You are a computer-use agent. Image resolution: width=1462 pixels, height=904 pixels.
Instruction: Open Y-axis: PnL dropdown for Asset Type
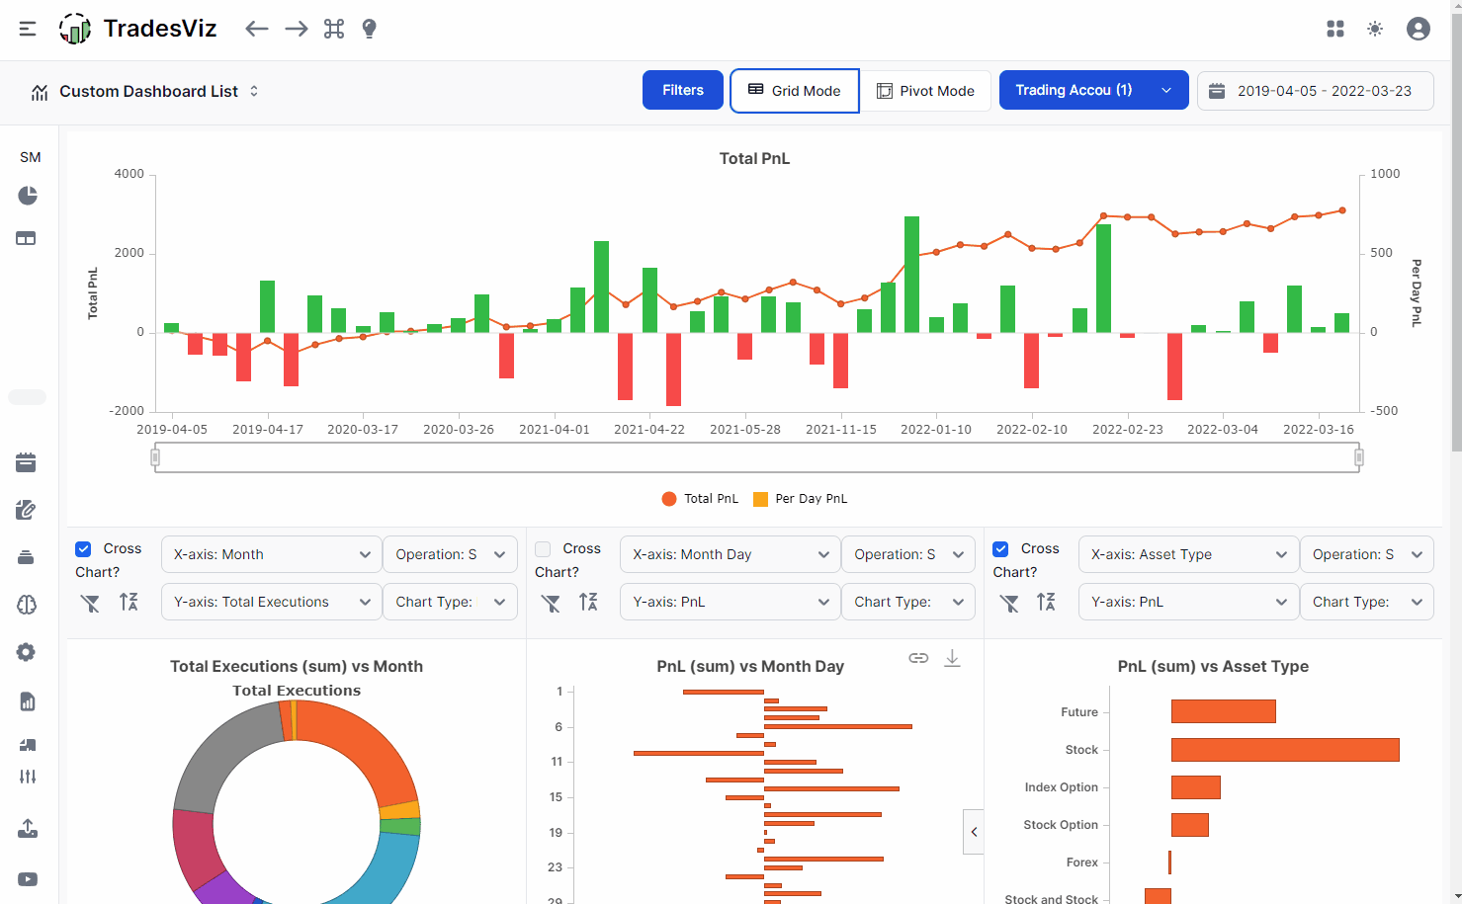[x=1189, y=602]
